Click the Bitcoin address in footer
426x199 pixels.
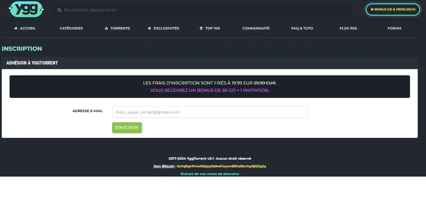222,166
